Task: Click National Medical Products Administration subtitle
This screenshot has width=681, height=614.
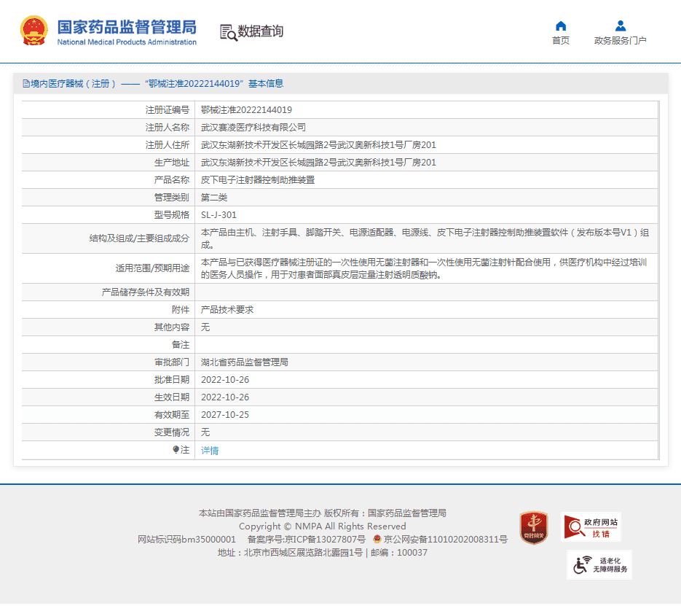Action: click(127, 42)
